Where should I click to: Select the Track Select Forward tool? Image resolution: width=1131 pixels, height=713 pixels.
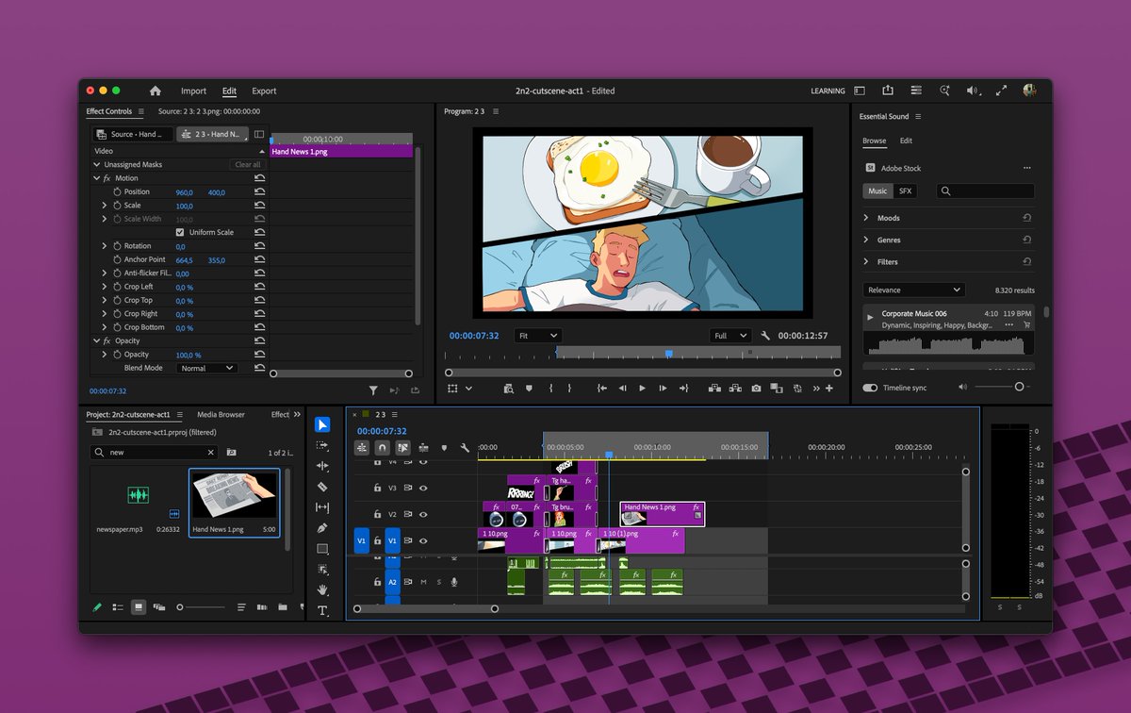point(322,445)
